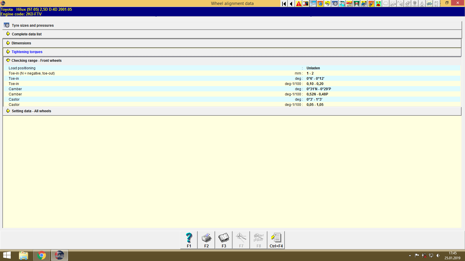Click the red warning triangle toolbar icon
Image resolution: width=465 pixels, height=261 pixels.
pyautogui.click(x=298, y=4)
